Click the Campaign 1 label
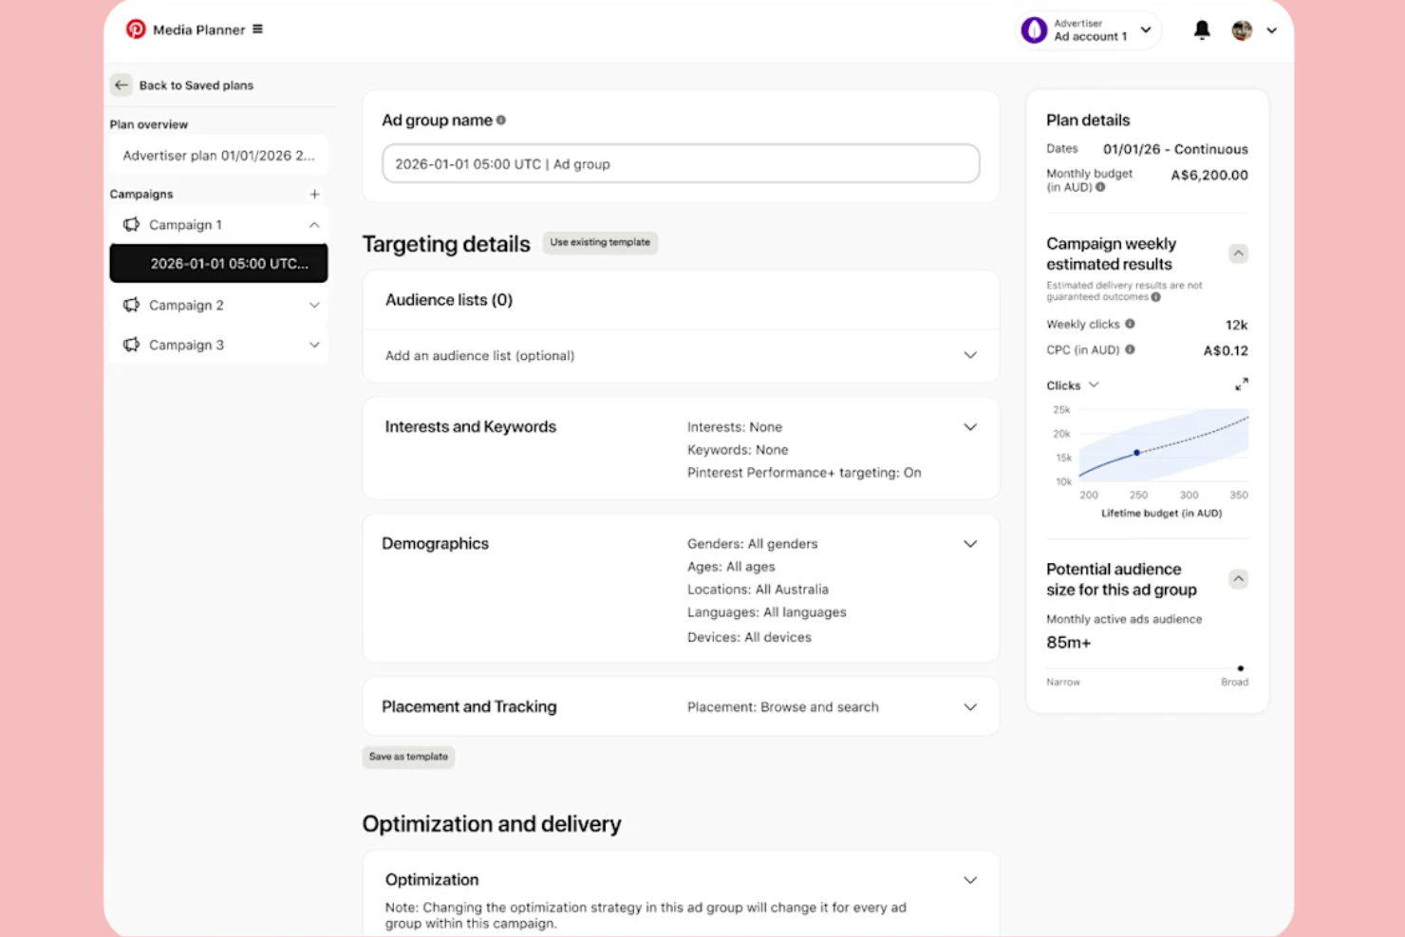Viewport: 1405px width, 937px height. click(185, 225)
